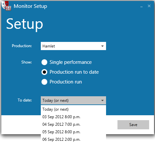Image resolution: width=155 pixels, height=147 pixels.
Task: Close the Monitor Setup window
Action: tap(149, 6)
